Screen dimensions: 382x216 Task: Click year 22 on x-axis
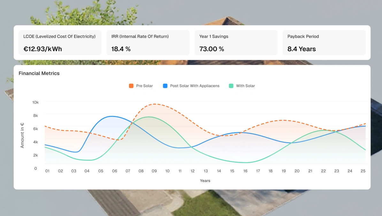(323, 171)
